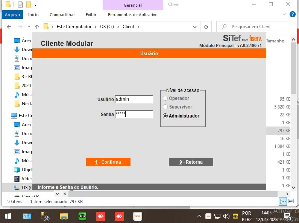This screenshot has width=299, height=223.
Task: Open the Arquivo menu
Action: pos(12,15)
